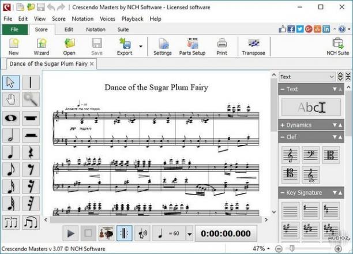Open the help icon dropdown arrow
353x254 pixels.
[x=349, y=29]
